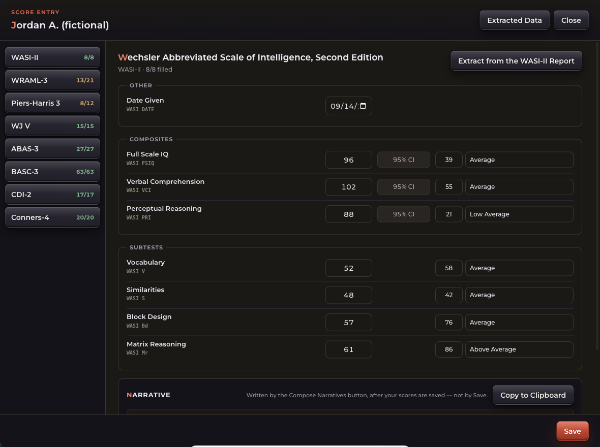This screenshot has height=447, width=600.
Task: Edit Vocabulary percentile 58
Action: (448, 268)
